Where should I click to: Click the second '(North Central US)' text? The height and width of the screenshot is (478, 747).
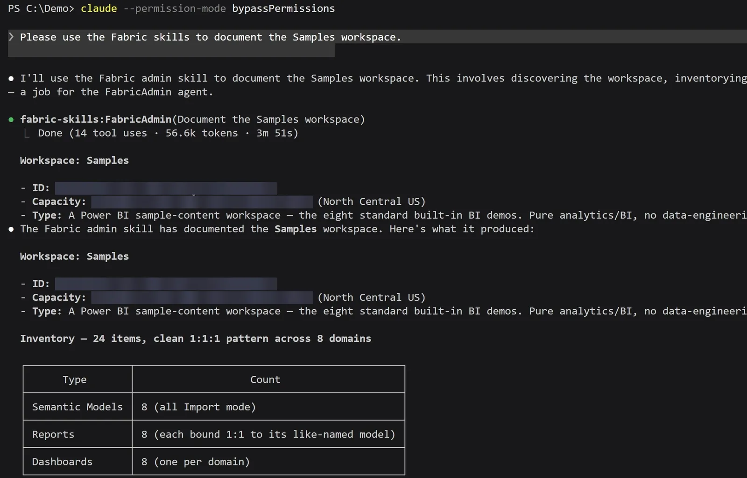coord(371,298)
